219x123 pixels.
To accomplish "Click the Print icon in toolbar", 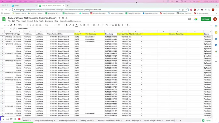I will point(11,25).
